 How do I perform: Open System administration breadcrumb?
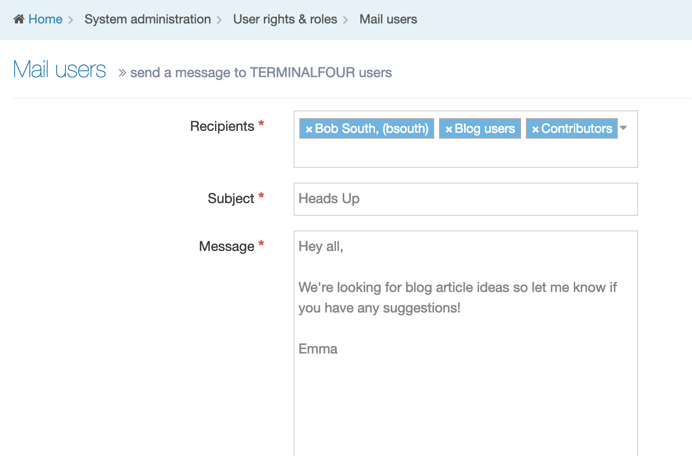click(x=147, y=19)
